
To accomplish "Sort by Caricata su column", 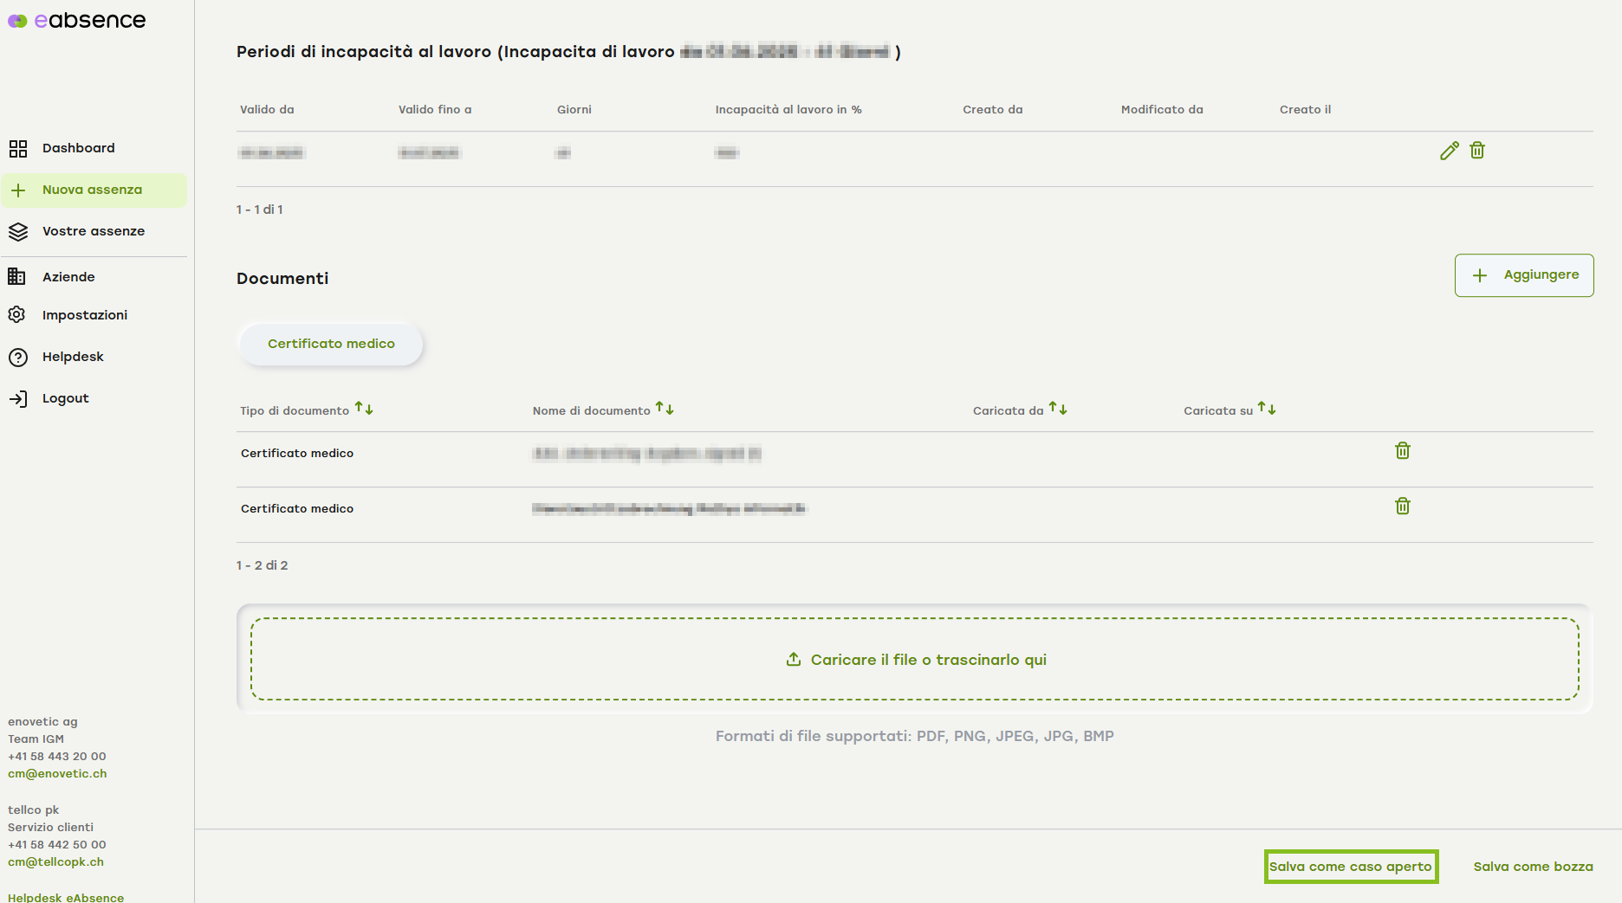I will (x=1267, y=409).
